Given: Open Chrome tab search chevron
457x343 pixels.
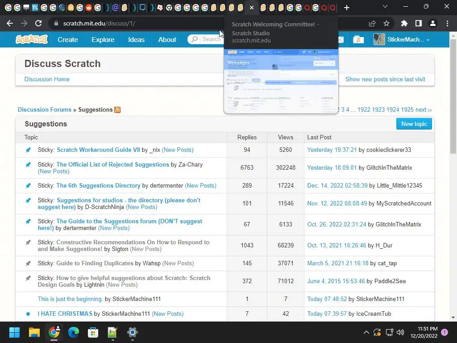Looking at the screenshot, I should [385, 6].
